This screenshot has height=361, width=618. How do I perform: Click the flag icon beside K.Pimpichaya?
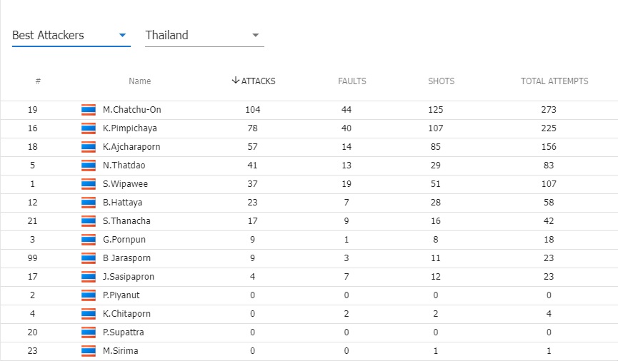coord(89,128)
